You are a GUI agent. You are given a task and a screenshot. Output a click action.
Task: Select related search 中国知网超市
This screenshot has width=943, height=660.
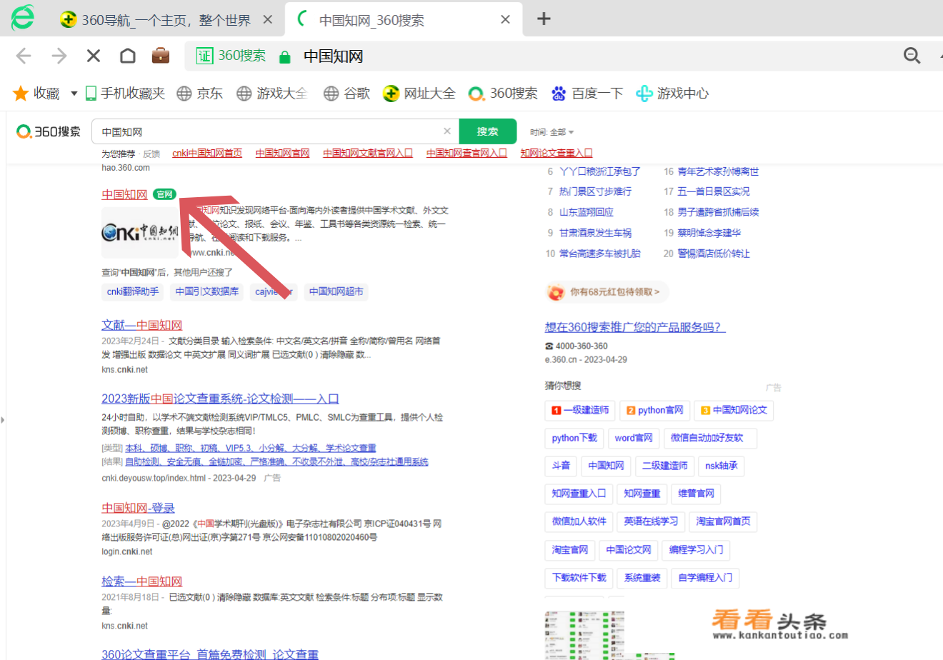[x=336, y=291]
